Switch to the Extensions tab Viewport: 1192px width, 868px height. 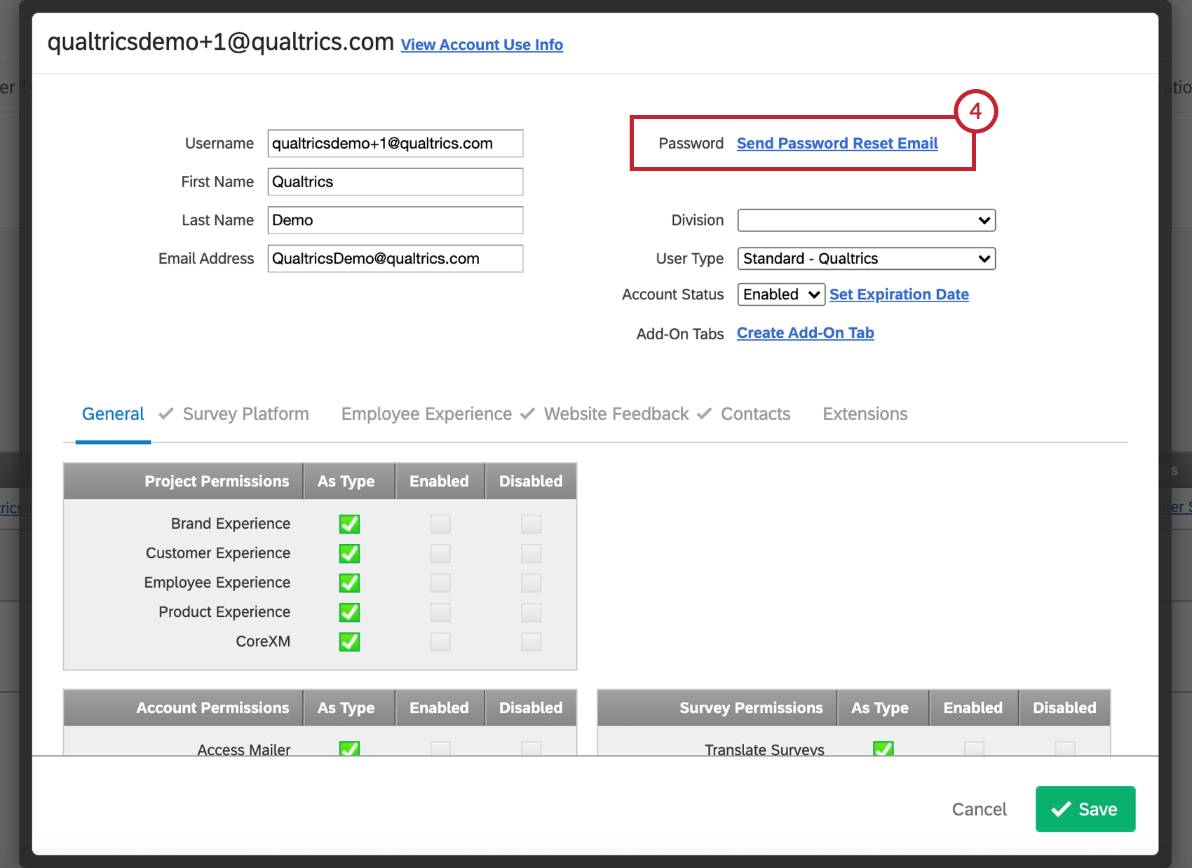pos(865,414)
